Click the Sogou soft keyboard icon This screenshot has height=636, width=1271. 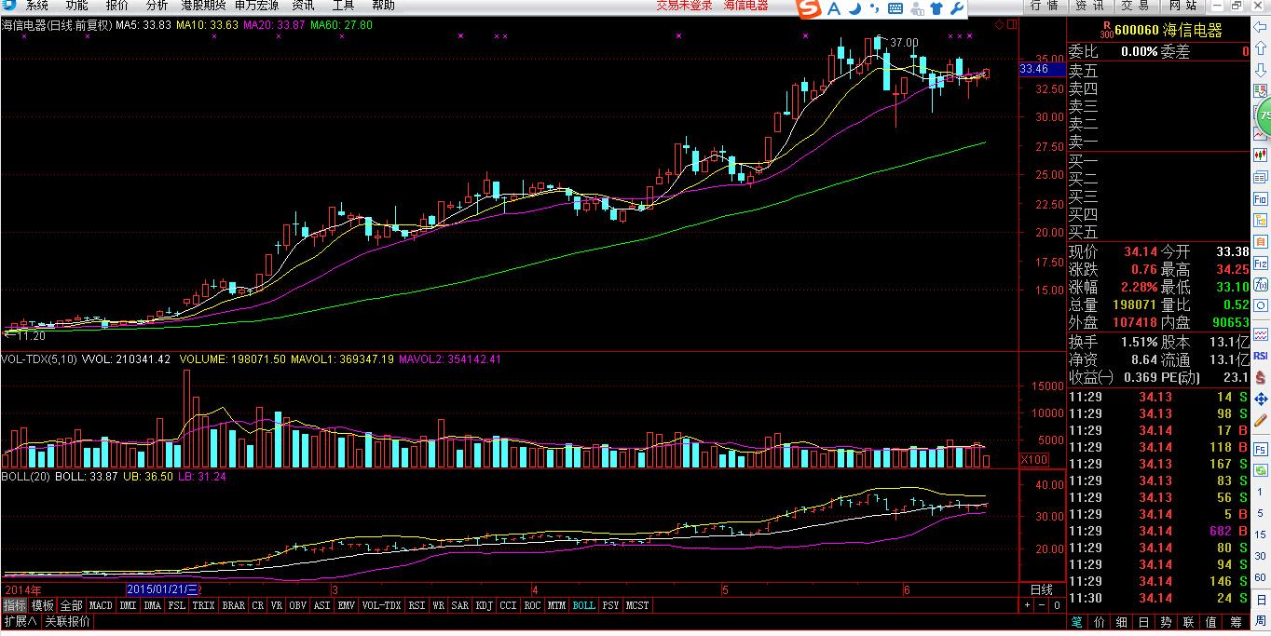895,8
